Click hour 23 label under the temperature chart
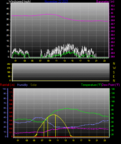Image resolution: width=121 pixels, height=144 pixels. (x=105, y=140)
